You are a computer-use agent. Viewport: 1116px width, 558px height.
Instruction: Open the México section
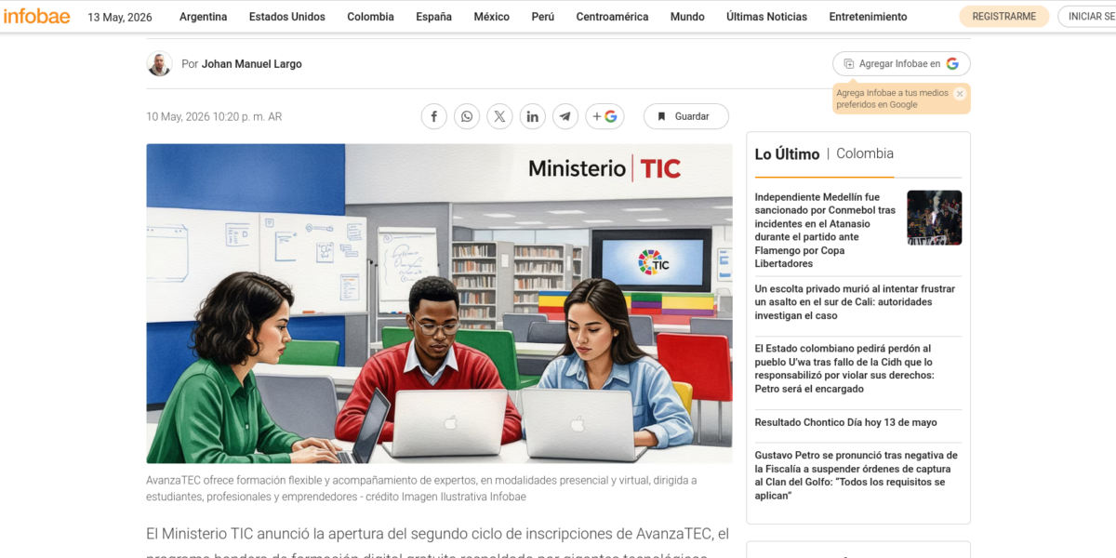point(491,17)
